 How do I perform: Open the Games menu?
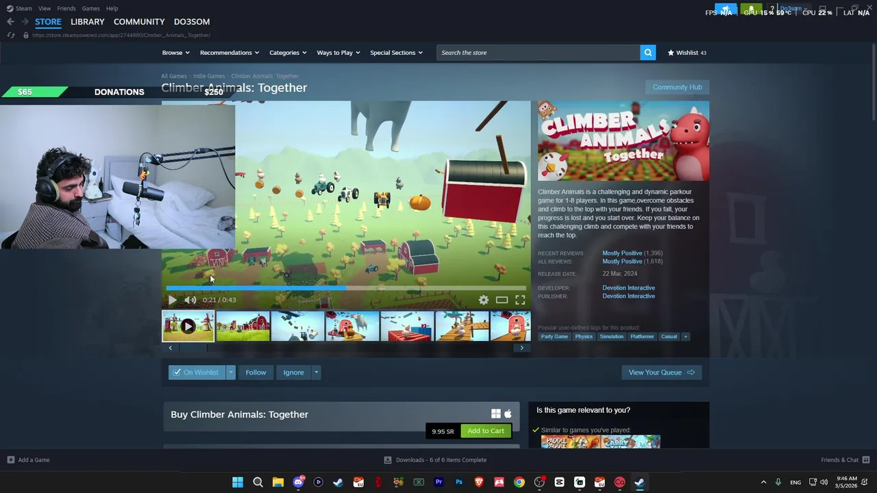click(x=90, y=8)
